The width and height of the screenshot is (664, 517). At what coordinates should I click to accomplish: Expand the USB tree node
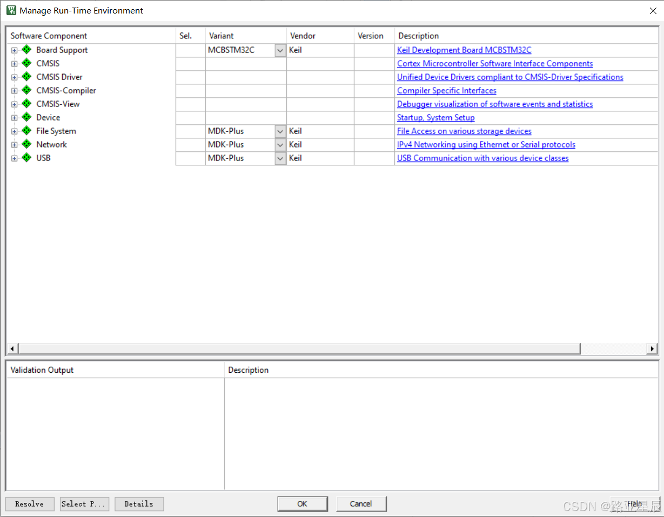(15, 158)
